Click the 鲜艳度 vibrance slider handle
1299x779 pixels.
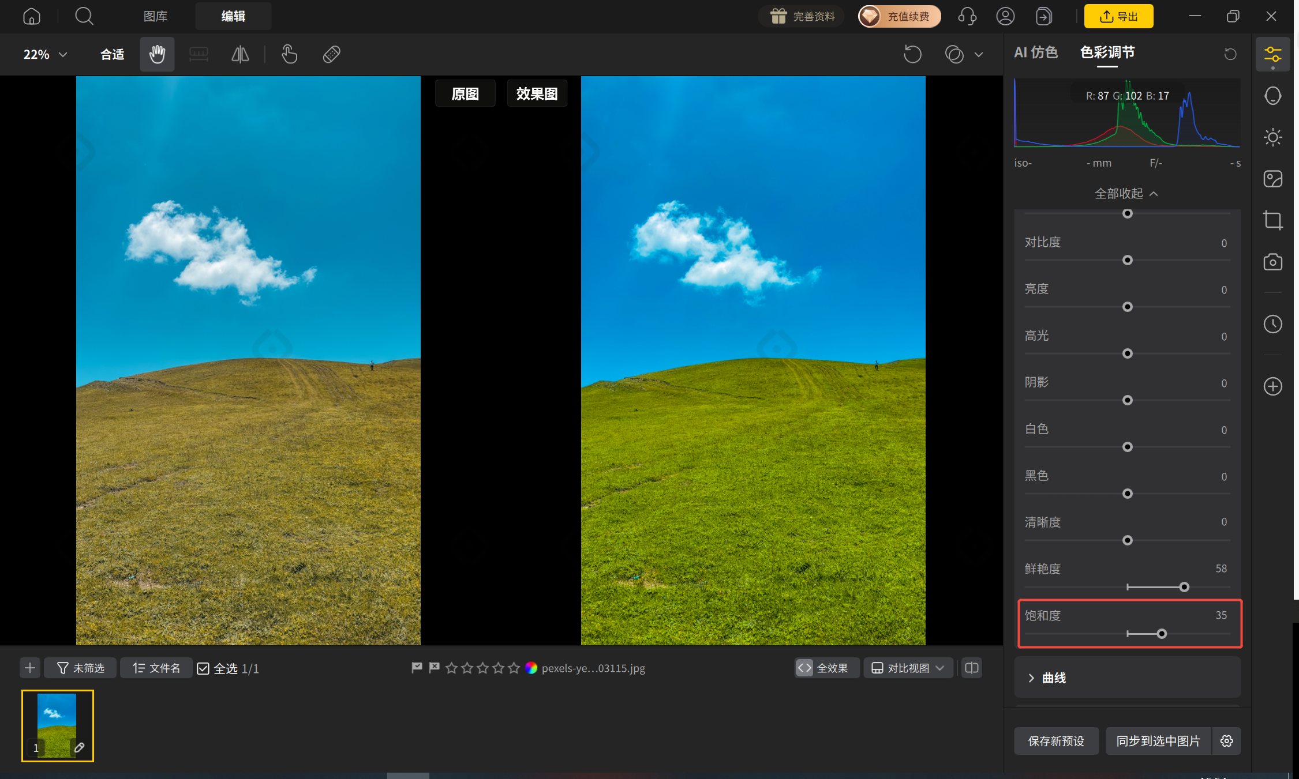1184,587
